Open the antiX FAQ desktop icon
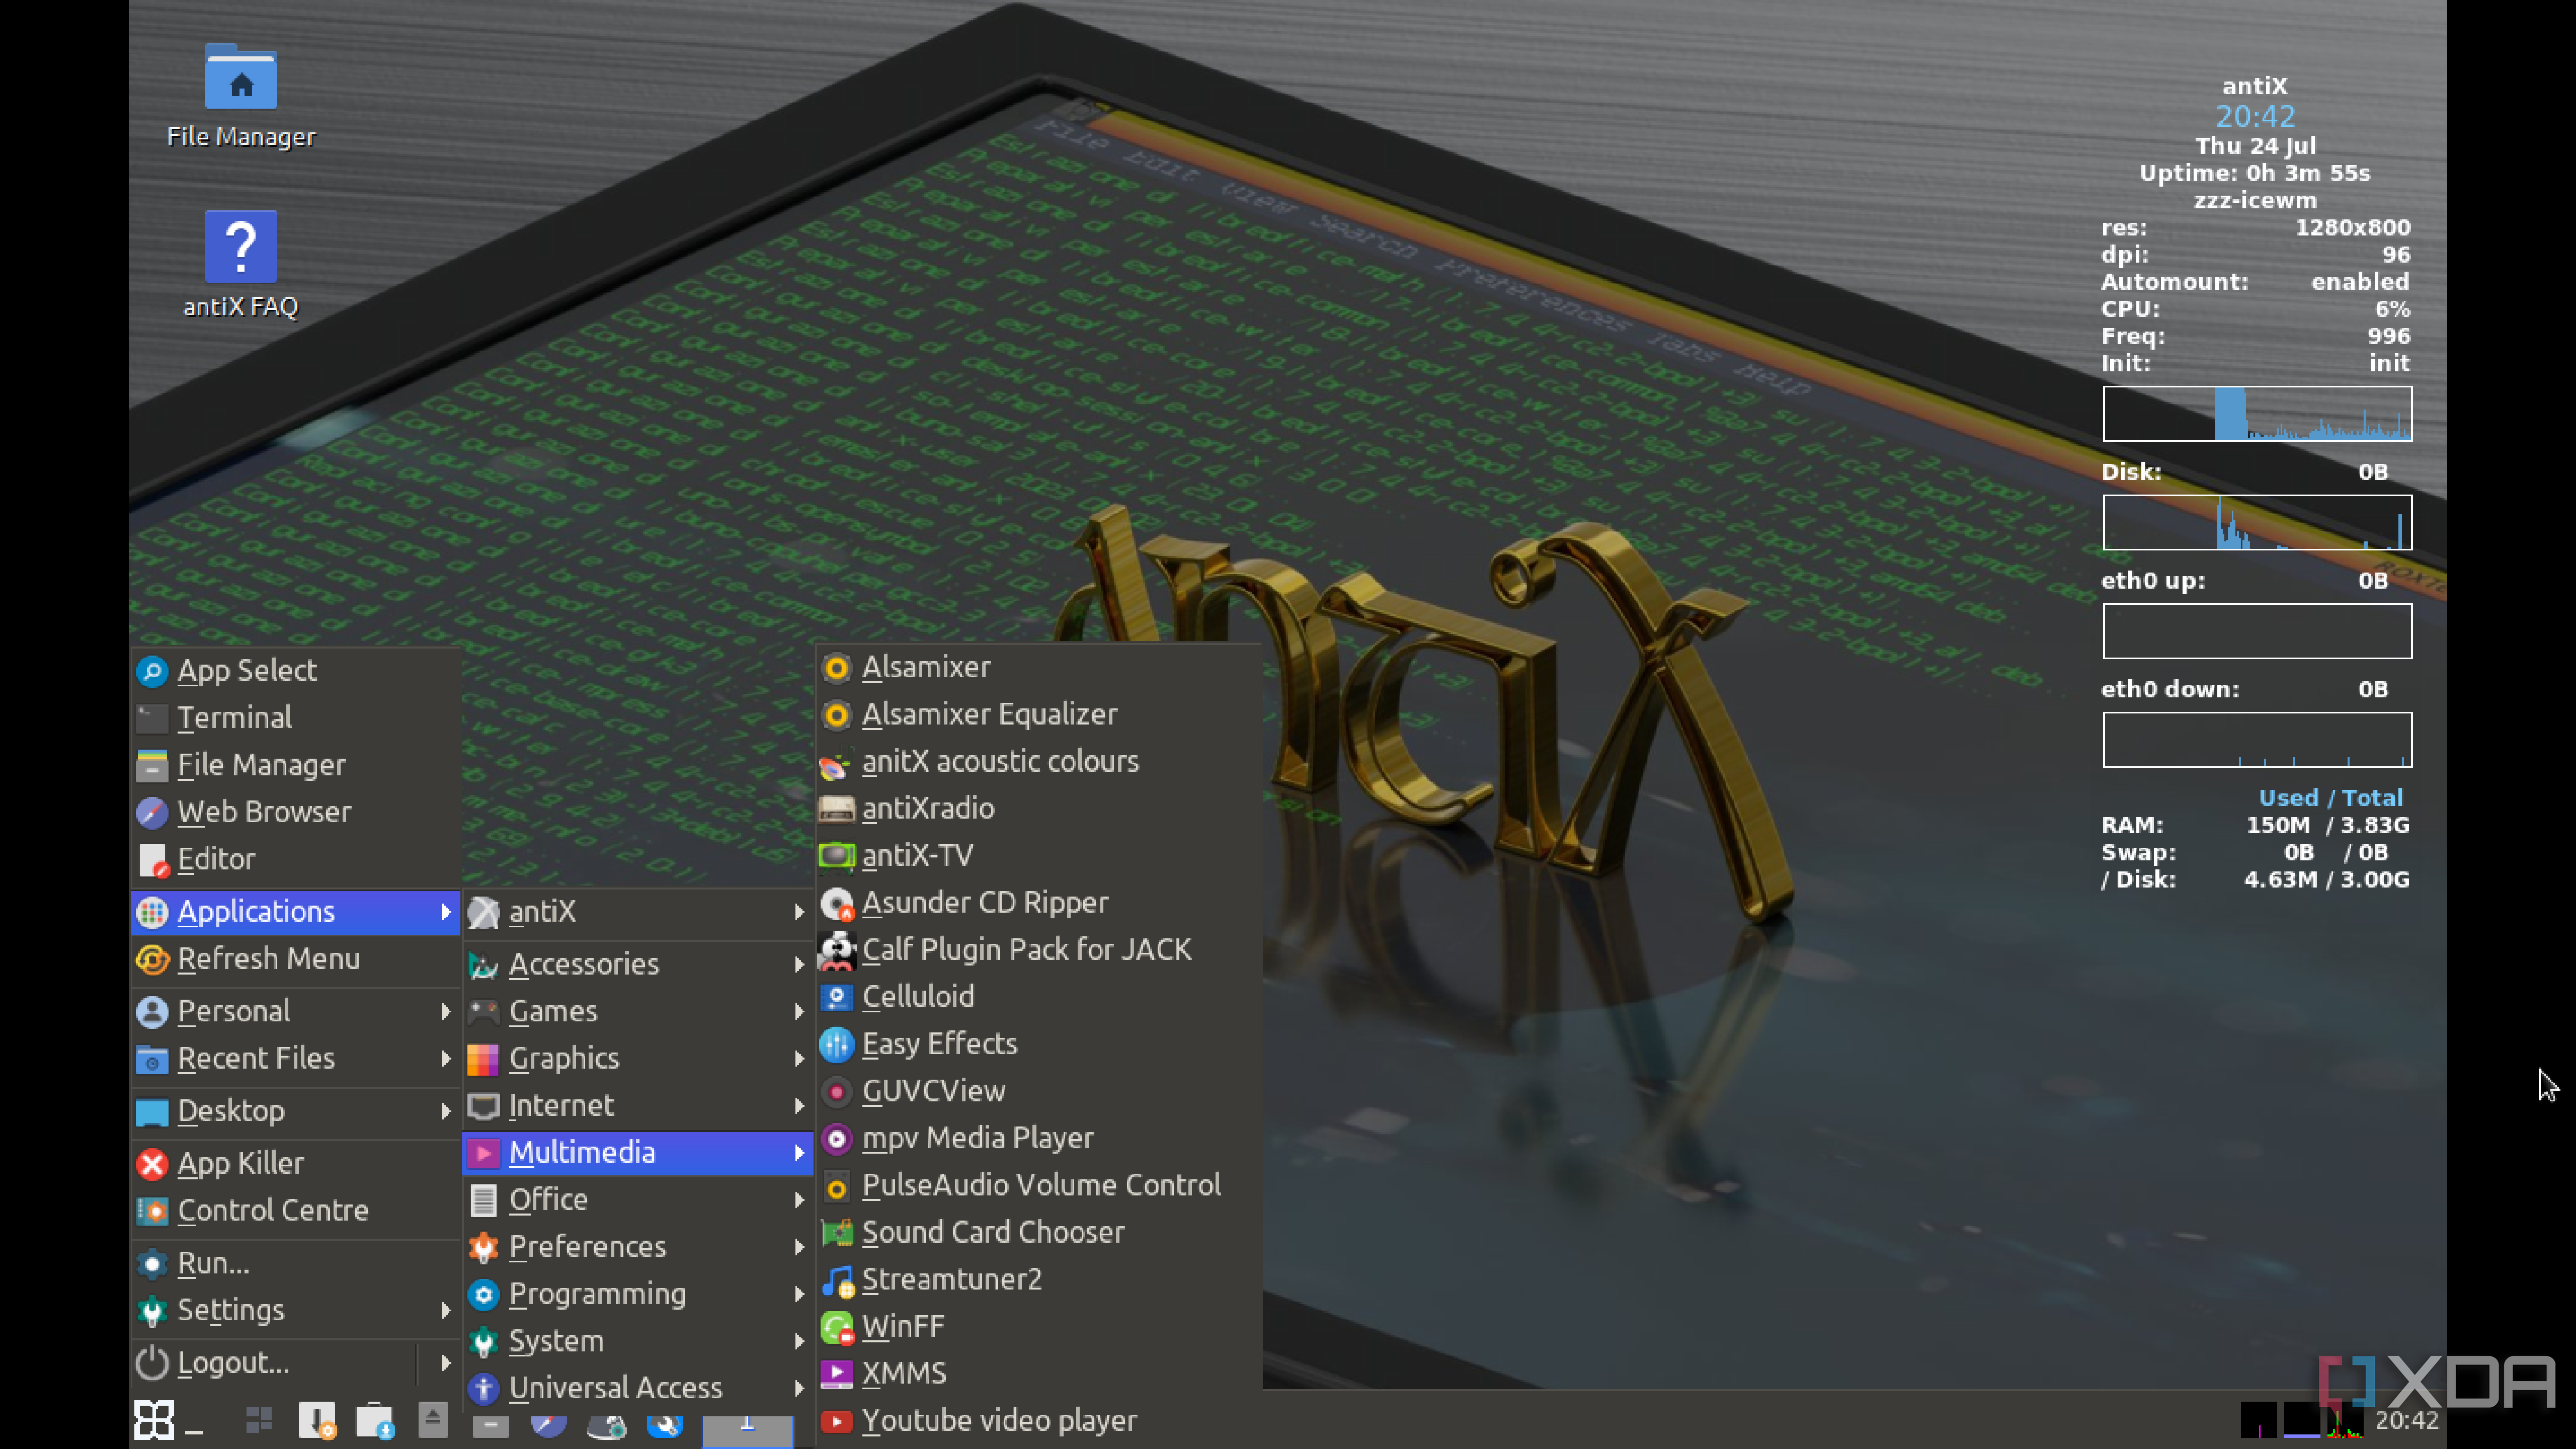The width and height of the screenshot is (2576, 1449). [x=240, y=247]
